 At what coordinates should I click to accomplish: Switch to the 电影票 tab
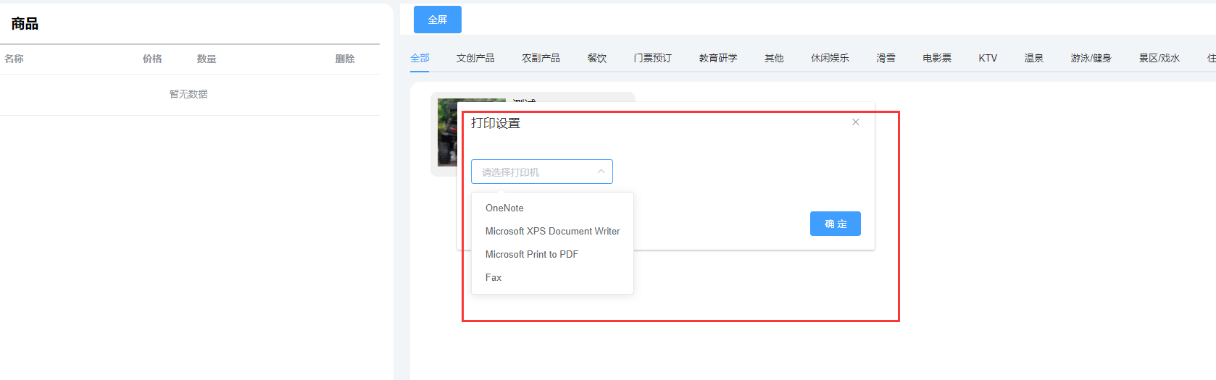pos(936,58)
